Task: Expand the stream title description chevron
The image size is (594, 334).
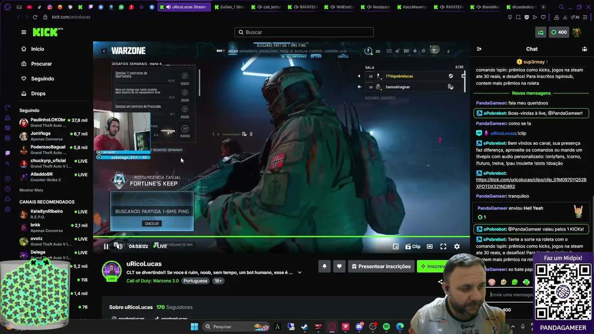Action: pyautogui.click(x=299, y=272)
